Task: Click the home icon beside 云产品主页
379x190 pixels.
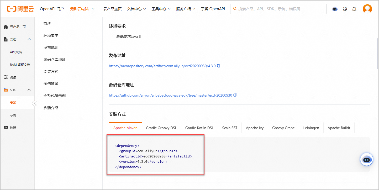Action: click(x=6, y=27)
